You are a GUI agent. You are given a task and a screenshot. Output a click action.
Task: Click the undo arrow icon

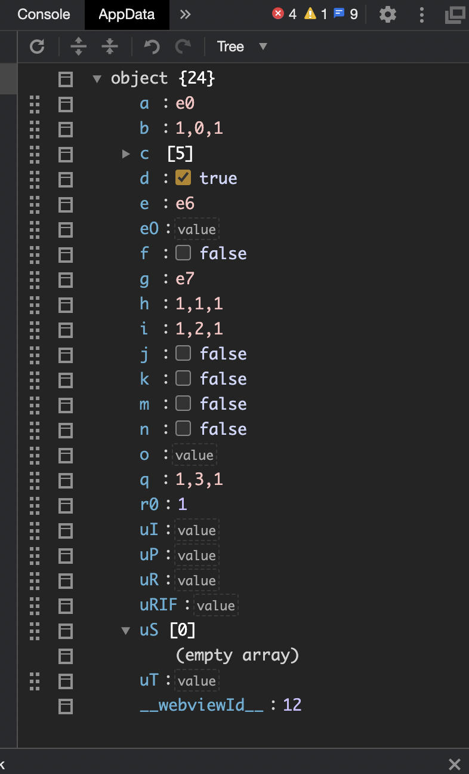coord(153,47)
